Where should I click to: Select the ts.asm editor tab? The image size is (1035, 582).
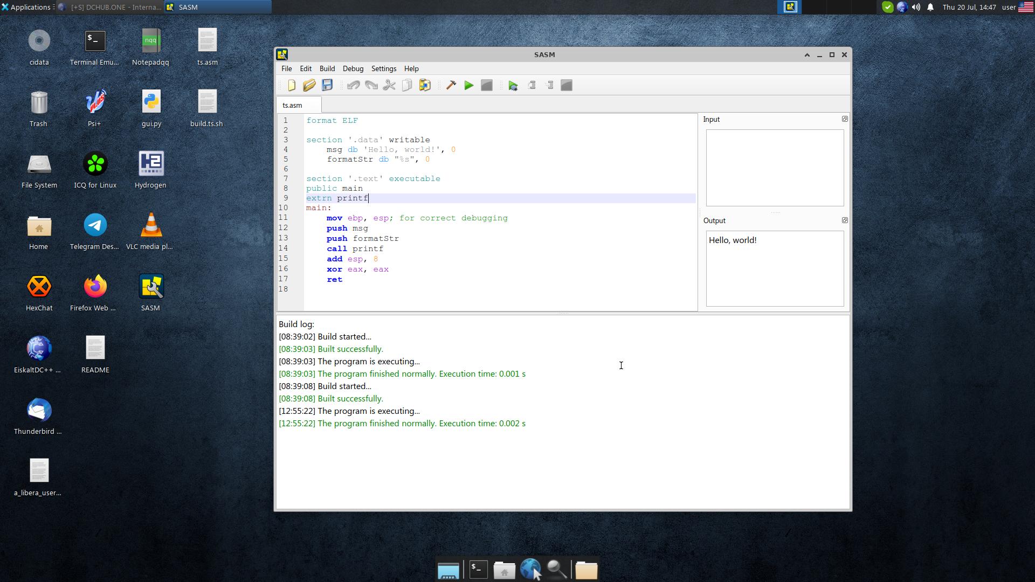[x=293, y=105]
